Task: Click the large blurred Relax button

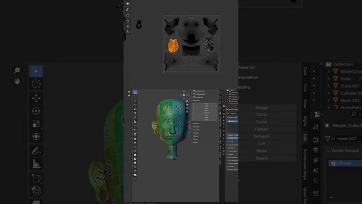Action: (x=261, y=151)
